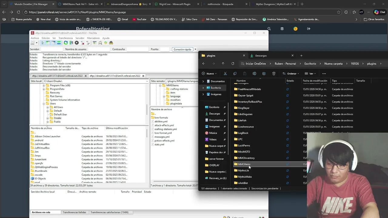The image size is (388, 218).
Task: Open the Site Manager dropdown arrow
Action: coord(37,43)
